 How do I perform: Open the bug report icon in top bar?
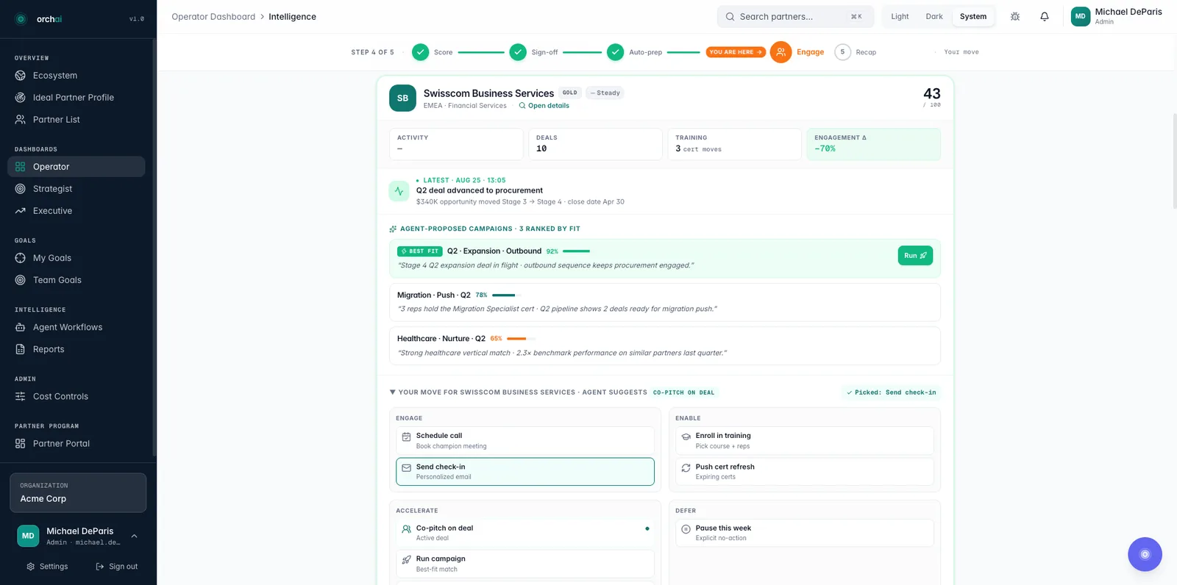[1015, 16]
